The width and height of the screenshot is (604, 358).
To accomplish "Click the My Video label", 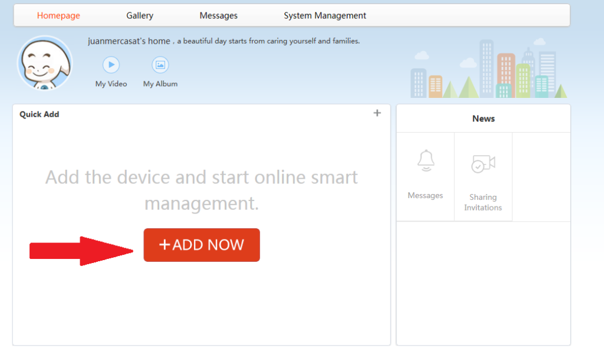I will [x=111, y=84].
